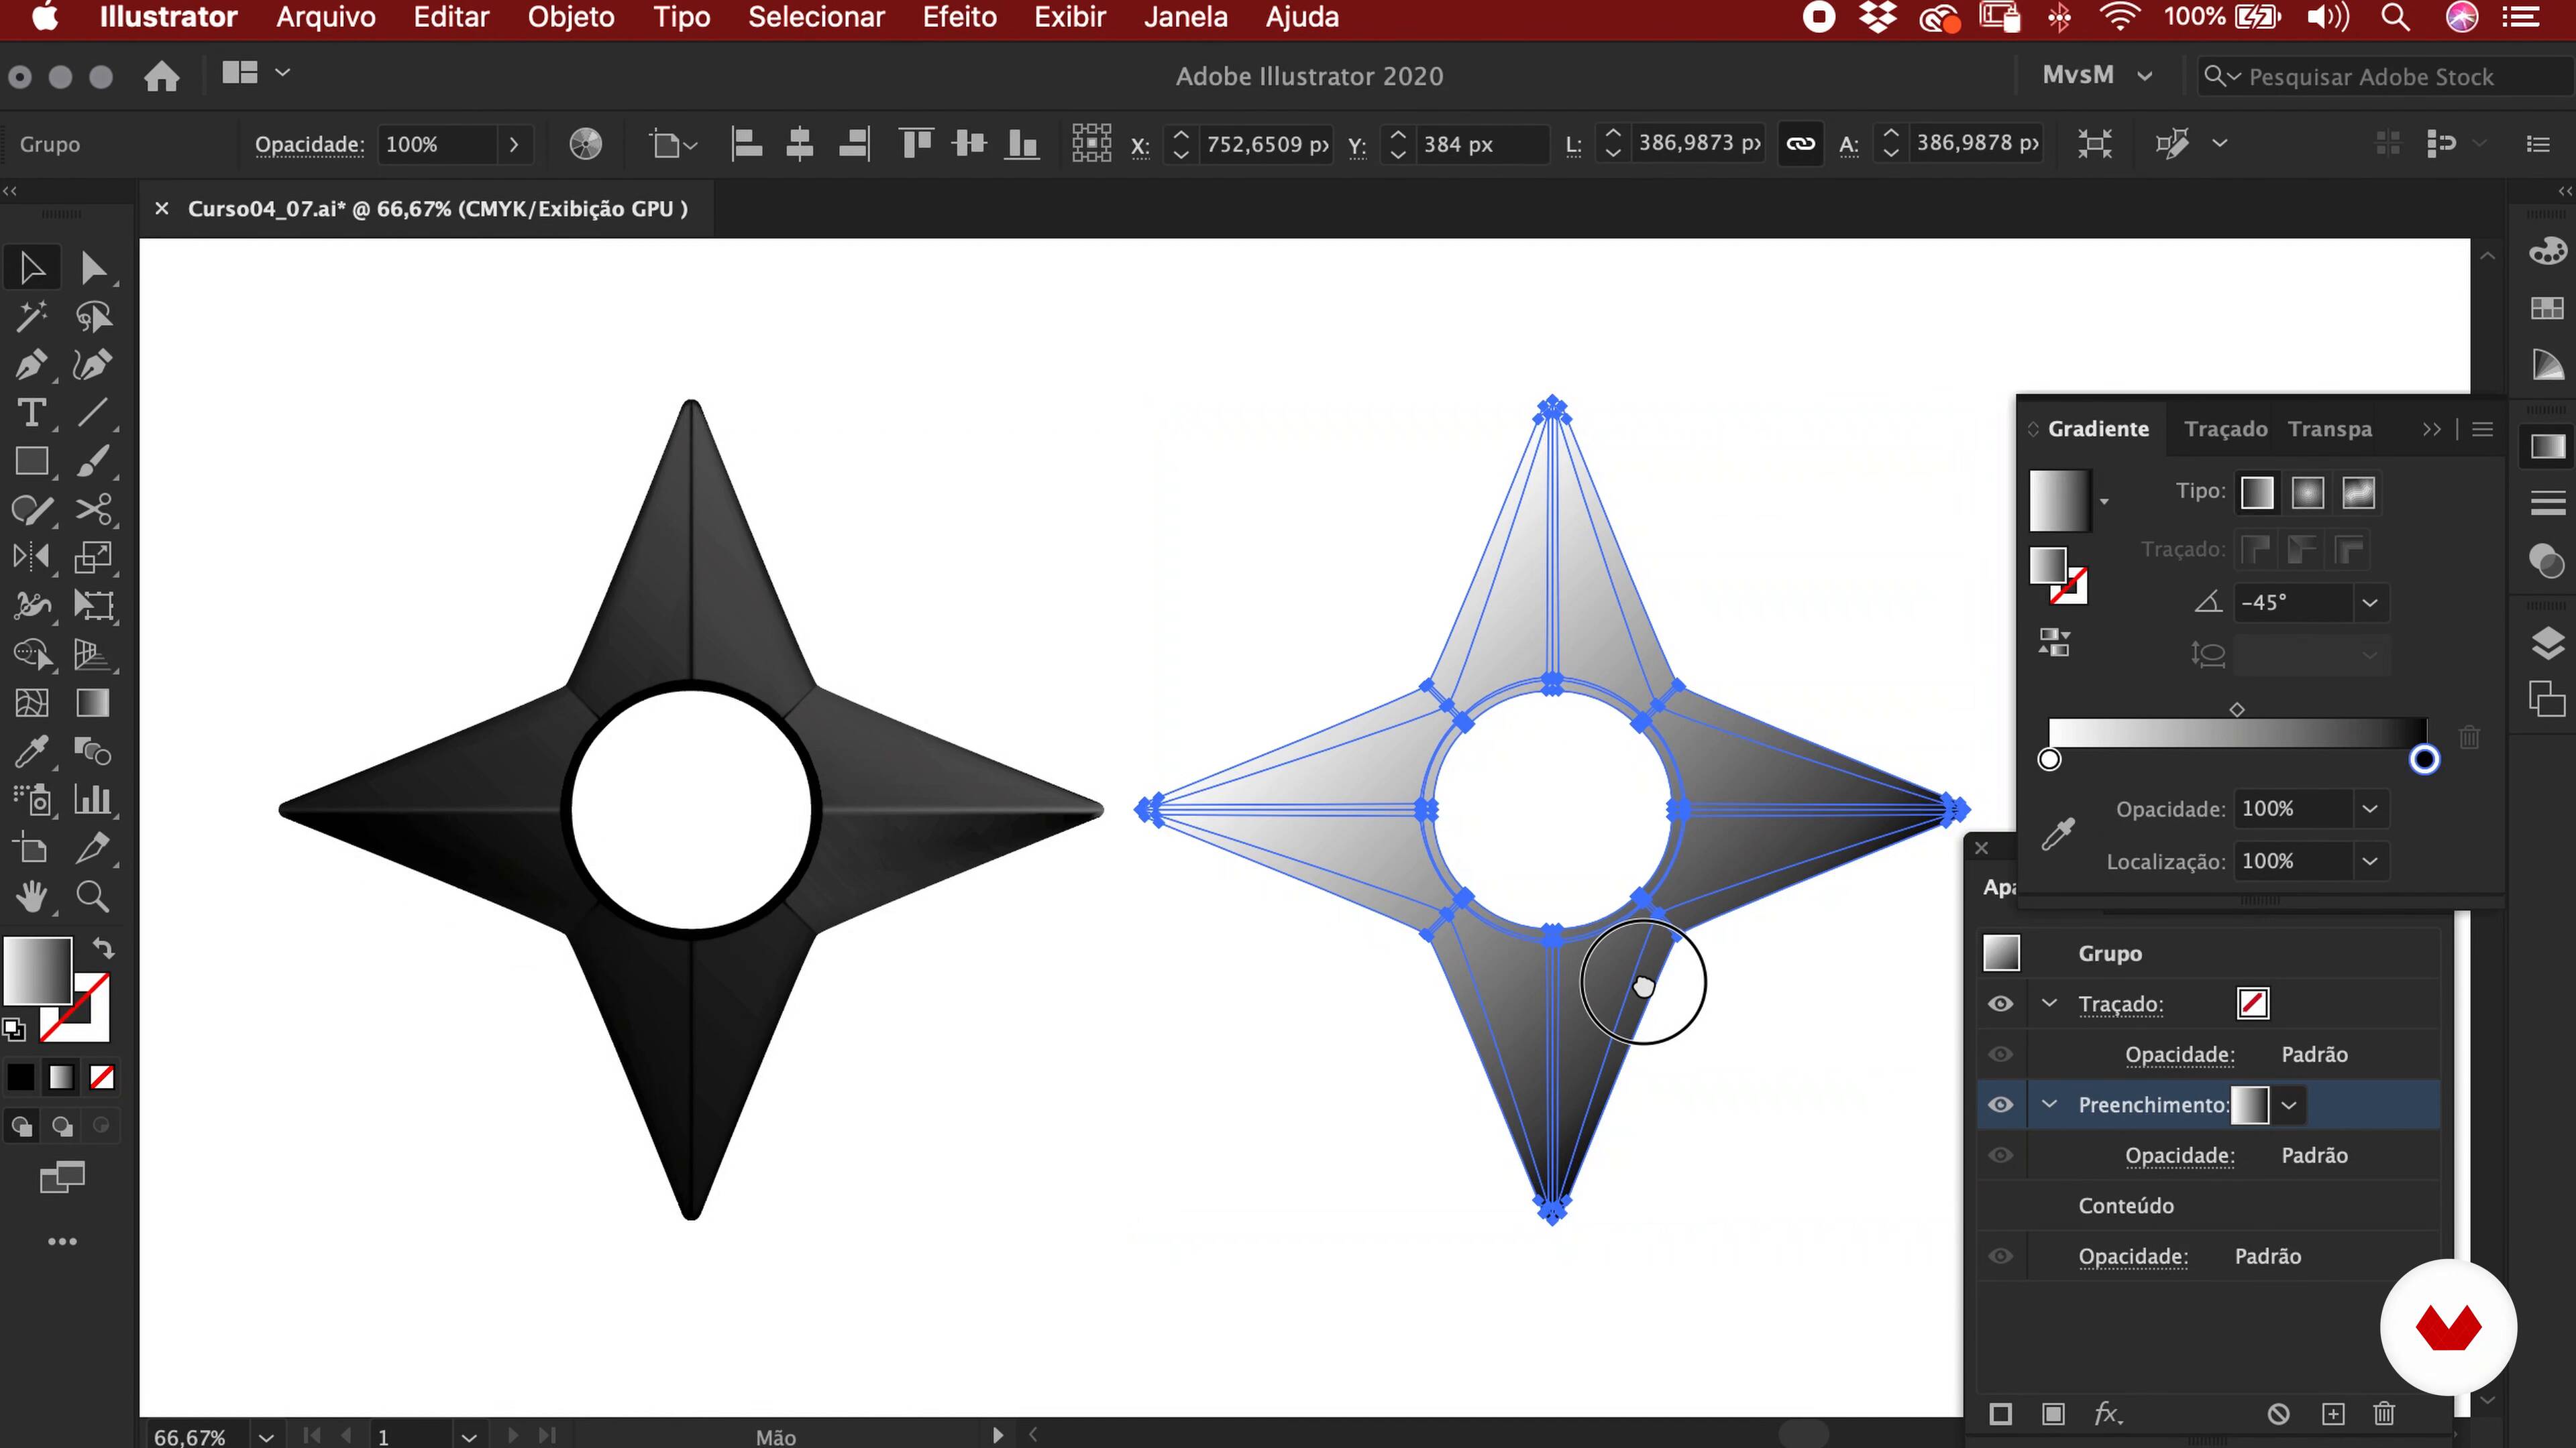Screen dimensions: 2576x1448
Task: Clear appearance button in panel footer
Action: coord(2278,1414)
